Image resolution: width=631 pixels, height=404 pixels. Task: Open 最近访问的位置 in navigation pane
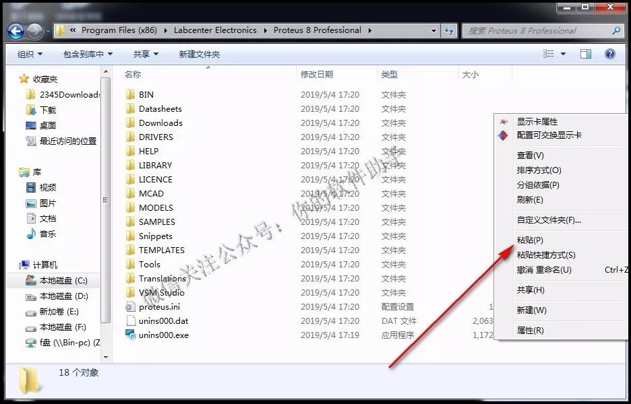tap(61, 141)
